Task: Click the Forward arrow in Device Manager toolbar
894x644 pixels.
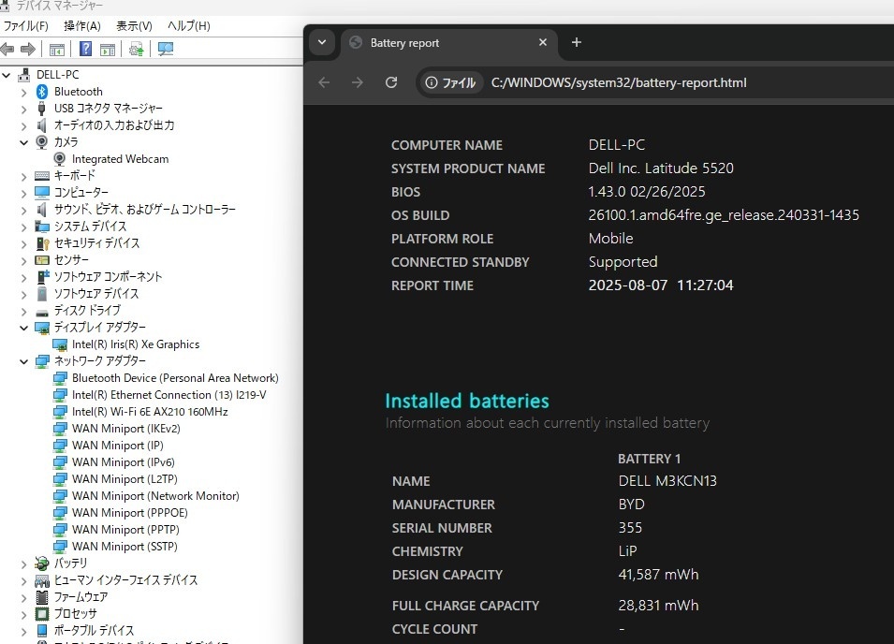Action: (x=27, y=50)
